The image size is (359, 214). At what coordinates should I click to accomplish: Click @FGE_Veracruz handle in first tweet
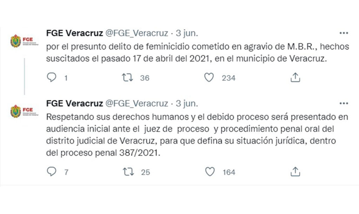tap(136, 33)
